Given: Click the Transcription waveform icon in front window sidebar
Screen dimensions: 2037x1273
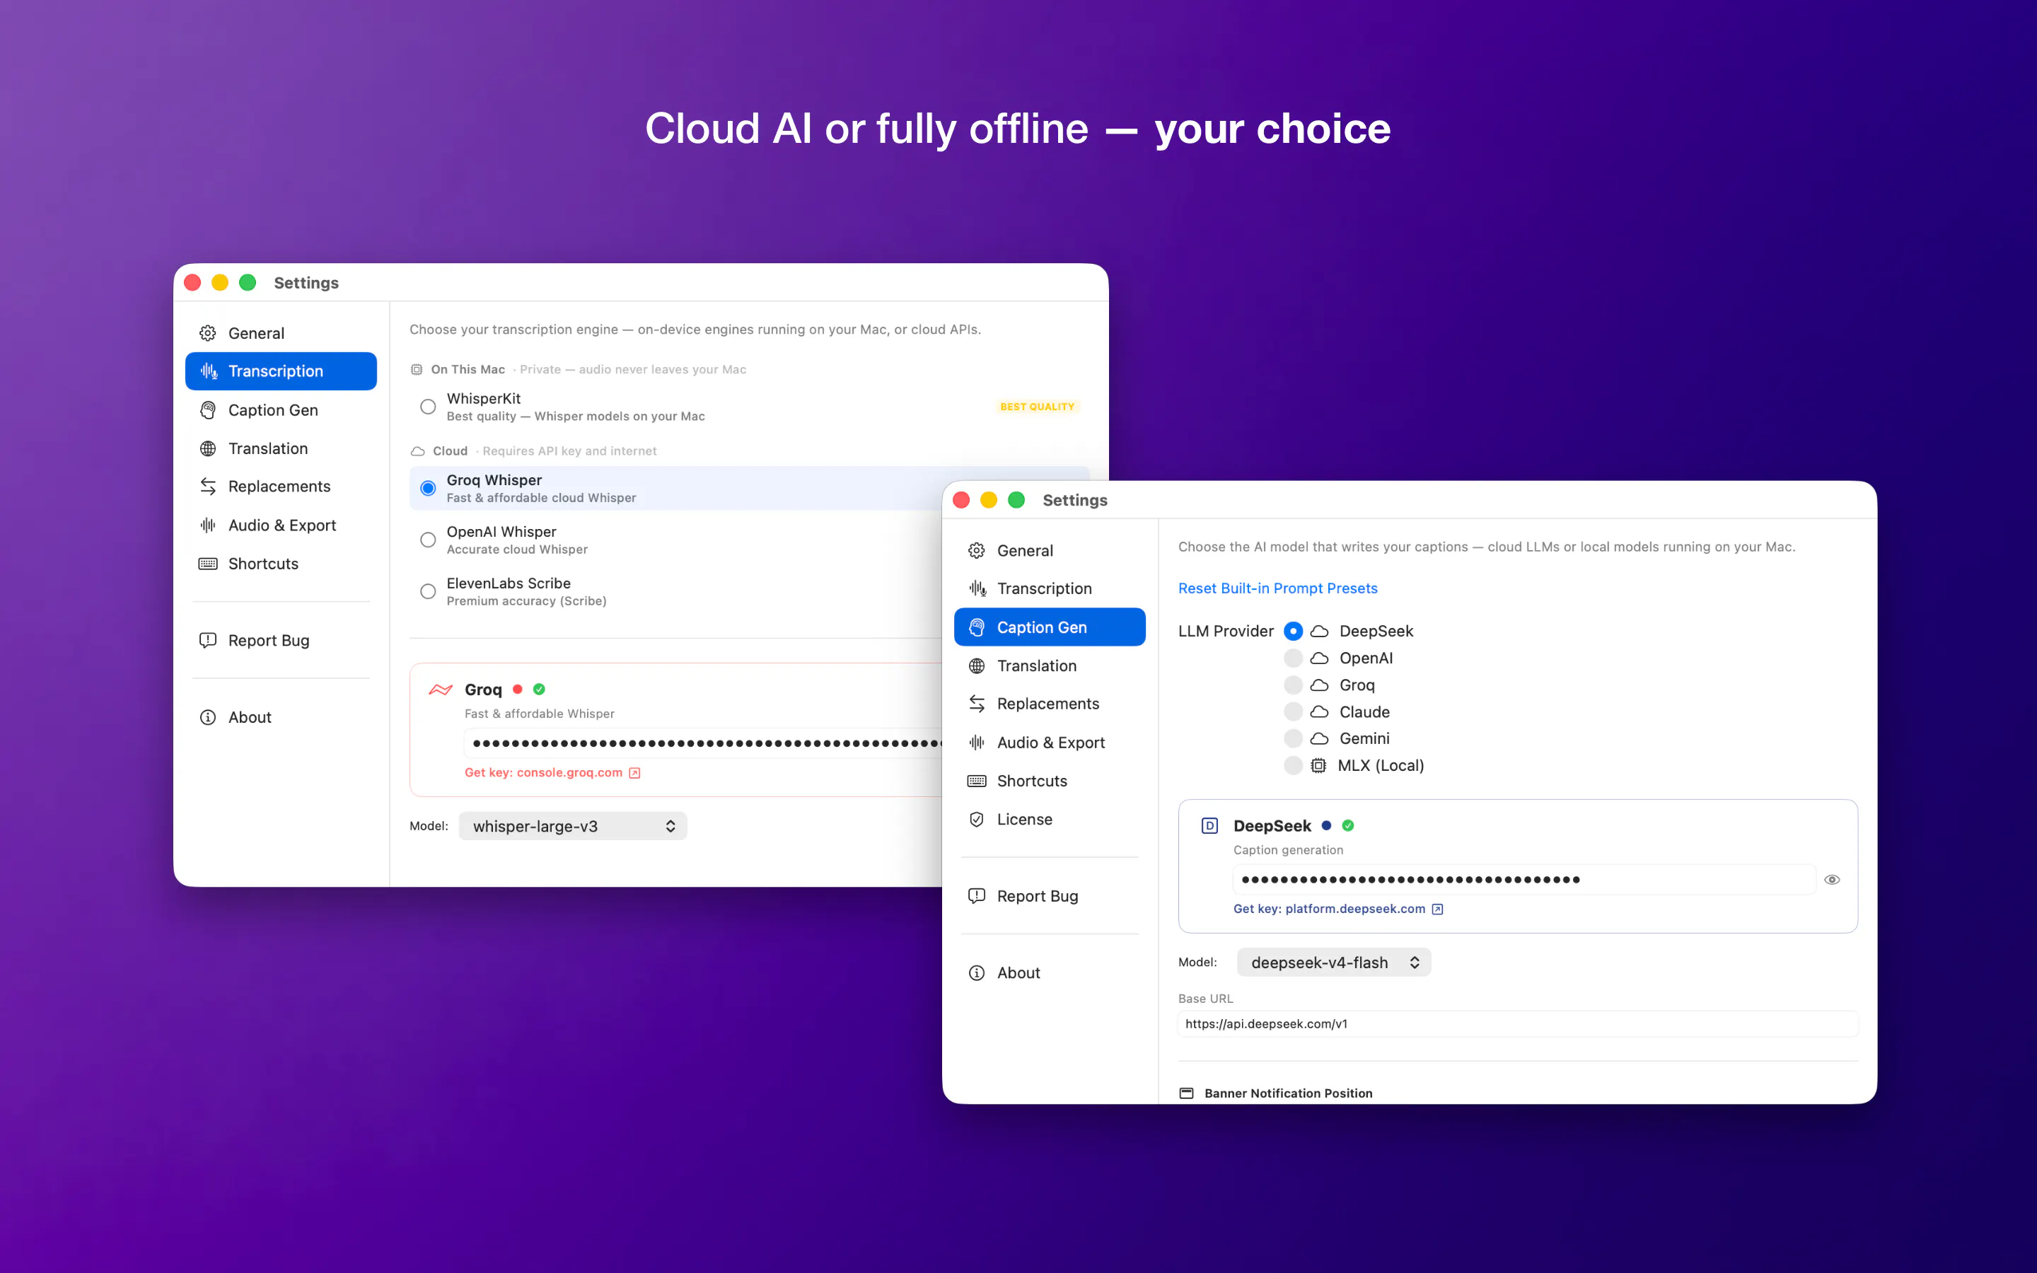Looking at the screenshot, I should [x=977, y=588].
